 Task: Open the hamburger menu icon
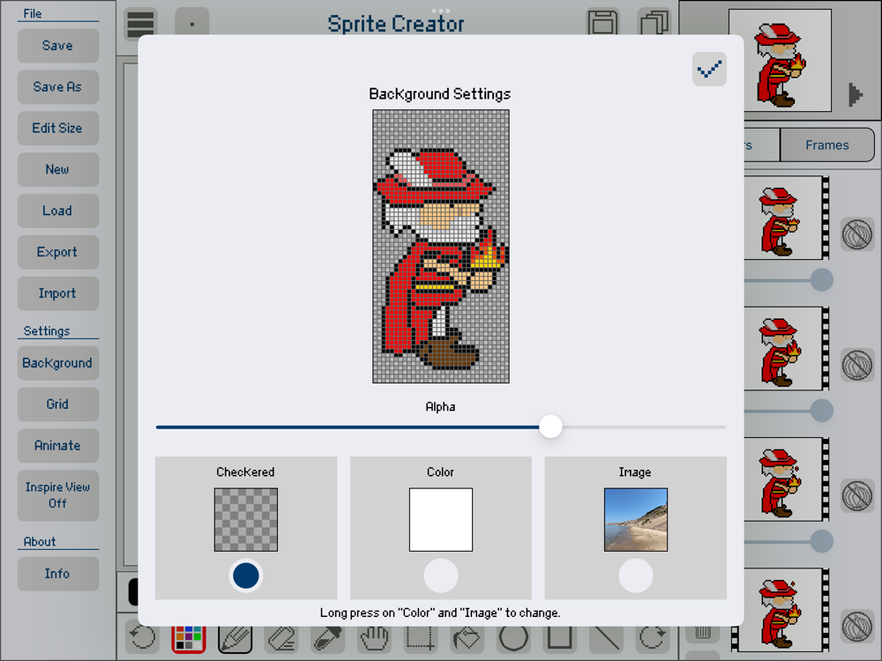[140, 24]
